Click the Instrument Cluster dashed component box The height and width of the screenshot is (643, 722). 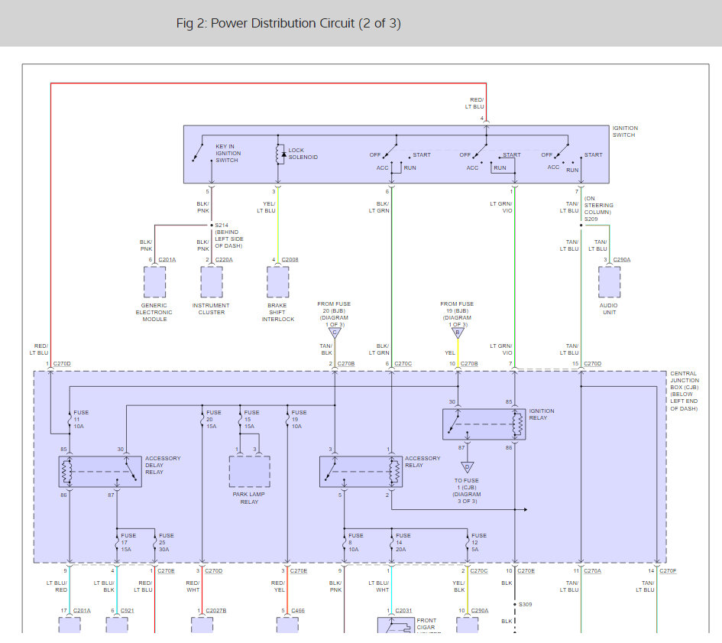[212, 282]
